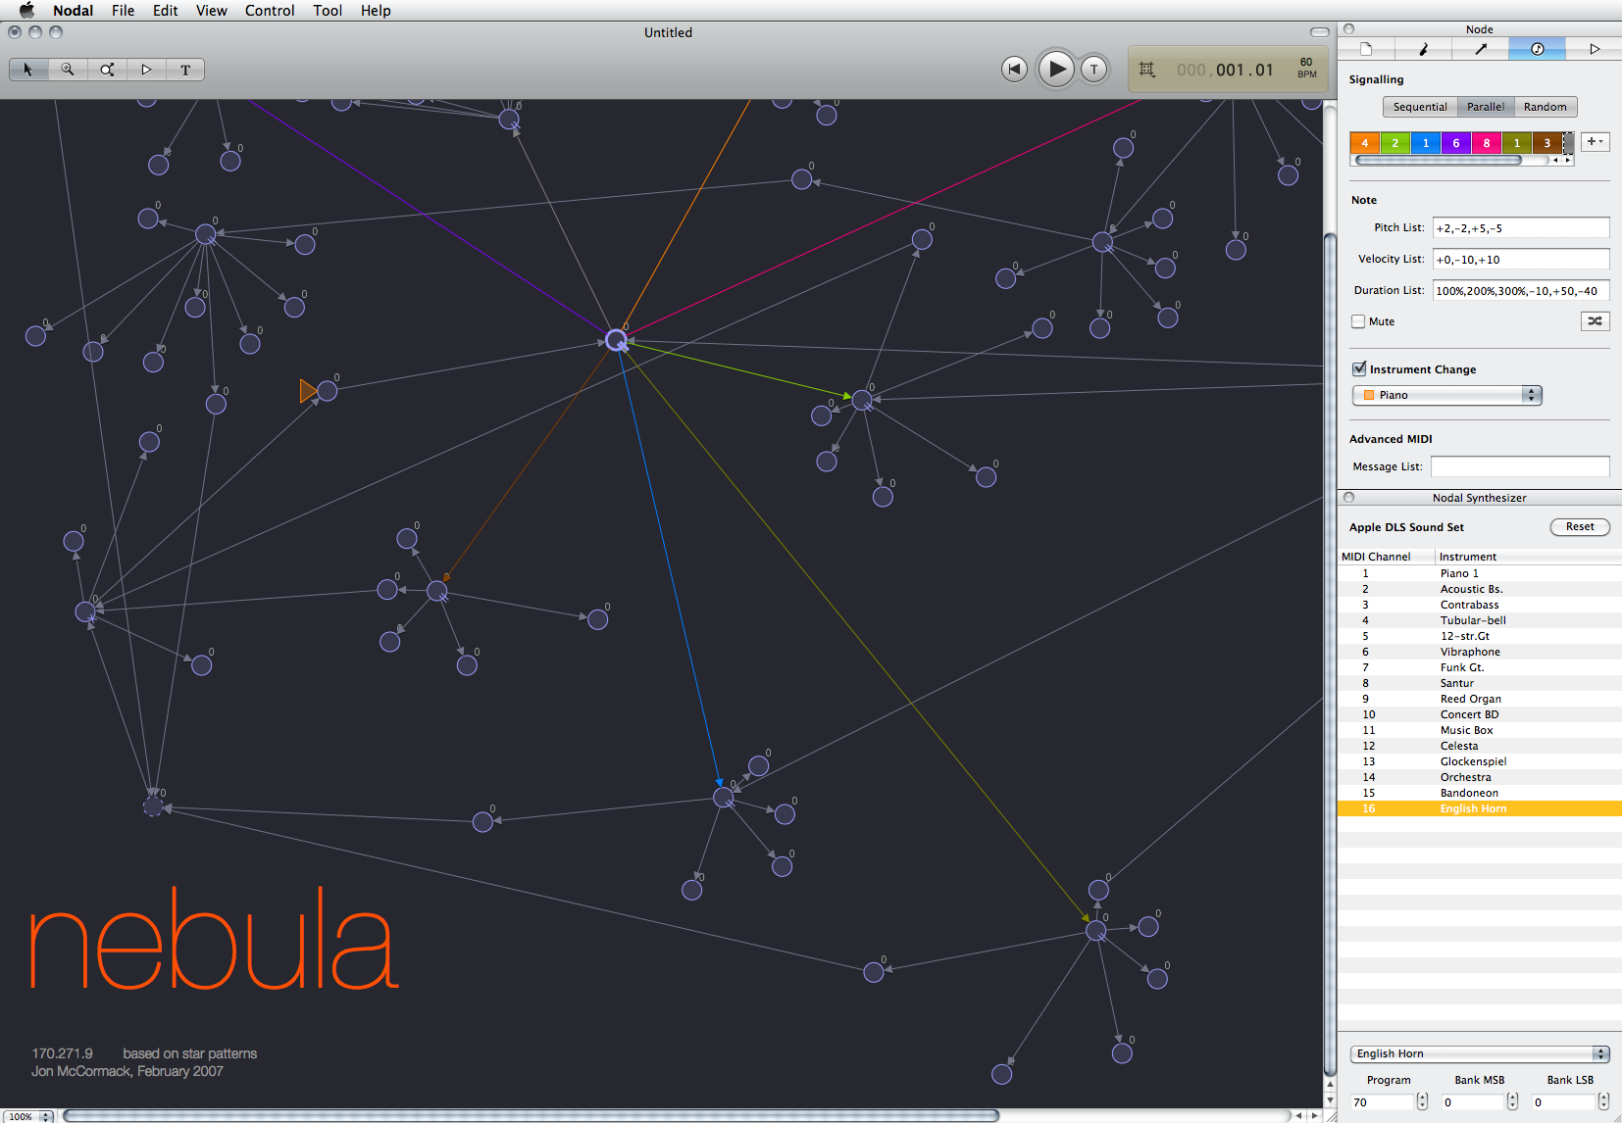Click the Sequential signalling button
Viewport: 1622px width, 1123px height.
tap(1420, 107)
